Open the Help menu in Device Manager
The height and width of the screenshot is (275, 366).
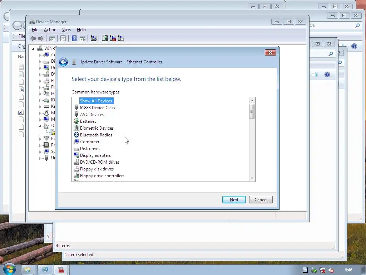(81, 30)
